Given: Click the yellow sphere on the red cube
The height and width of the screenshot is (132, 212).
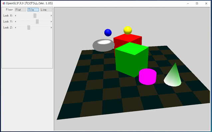Looking at the screenshot, I should [x=128, y=30].
